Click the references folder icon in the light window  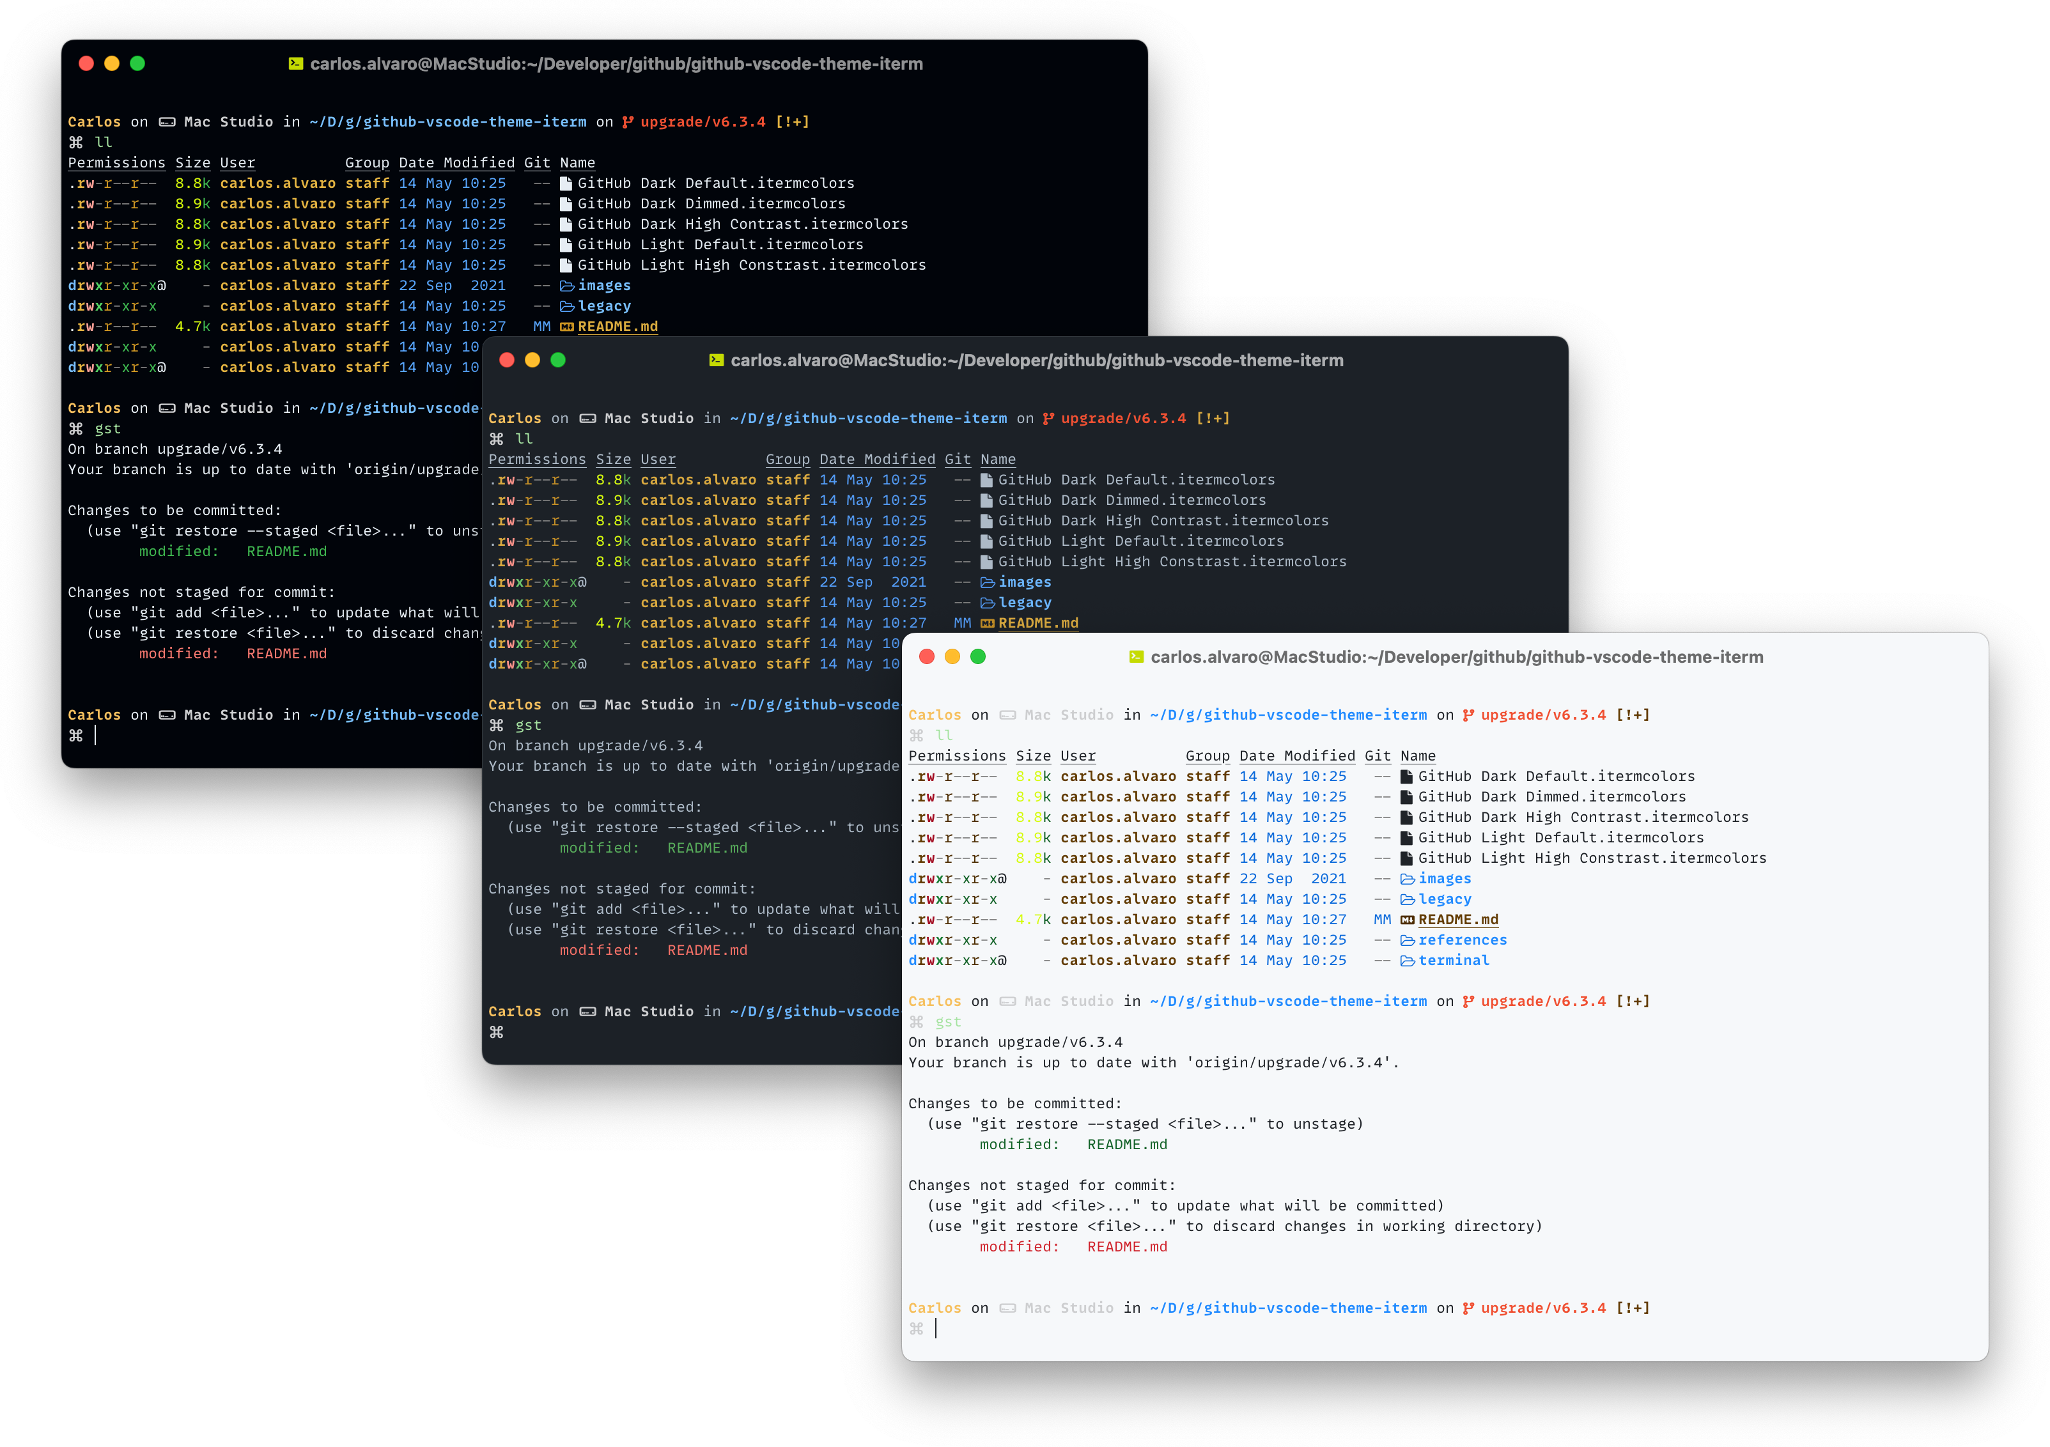[x=1407, y=940]
